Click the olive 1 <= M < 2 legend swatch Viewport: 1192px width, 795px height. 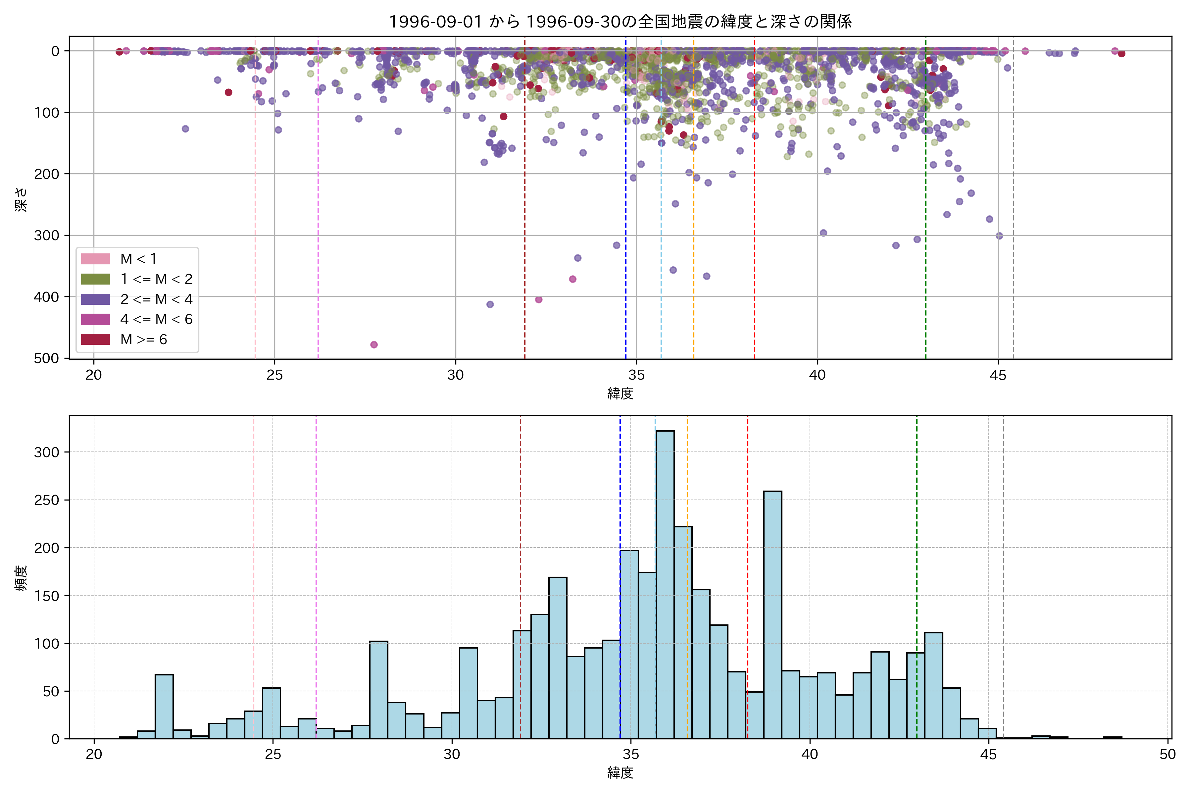(95, 279)
